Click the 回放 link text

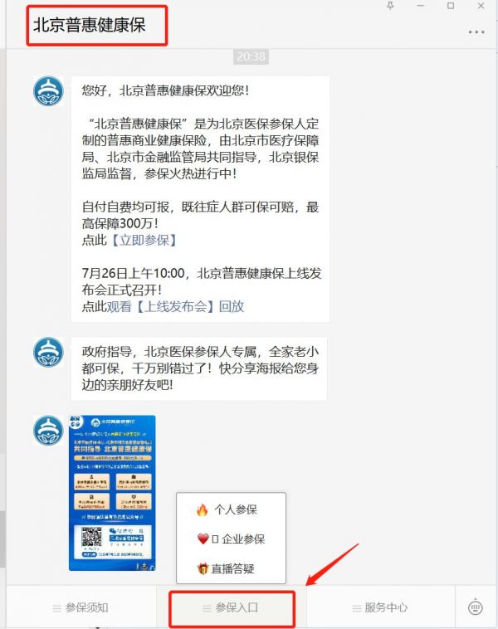232,306
